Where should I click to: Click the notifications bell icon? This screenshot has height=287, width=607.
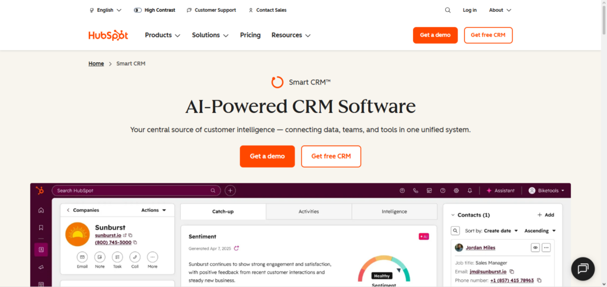coord(470,191)
